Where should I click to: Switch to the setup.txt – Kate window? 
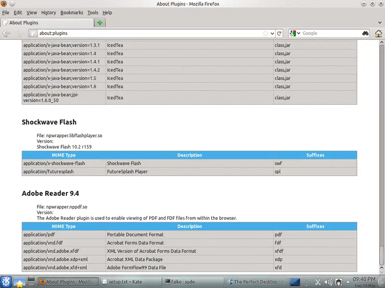131,282
